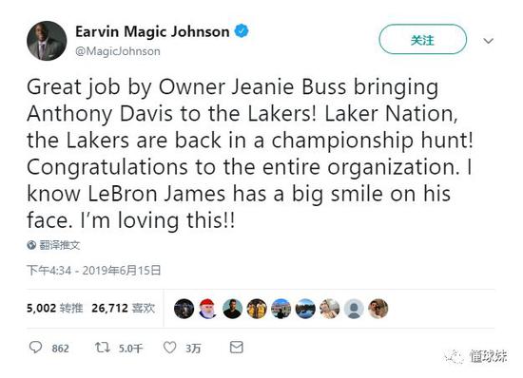Click the reply speech bubble icon
The width and height of the screenshot is (523, 378).
tap(36, 347)
